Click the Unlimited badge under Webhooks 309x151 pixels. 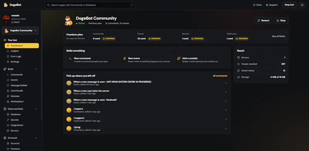[242, 39]
